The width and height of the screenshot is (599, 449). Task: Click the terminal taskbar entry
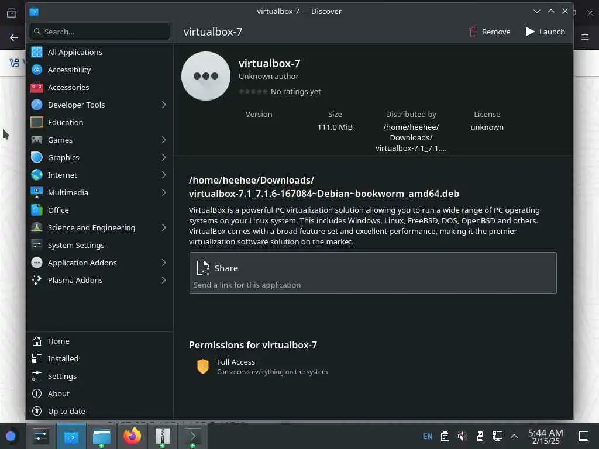click(x=193, y=436)
